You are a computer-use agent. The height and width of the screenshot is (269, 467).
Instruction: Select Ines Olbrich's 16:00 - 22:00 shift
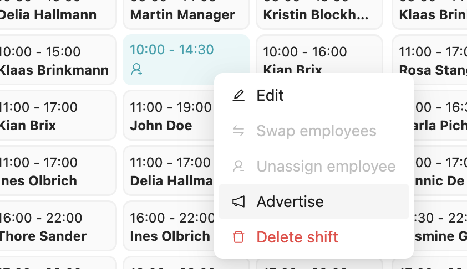pos(166,227)
